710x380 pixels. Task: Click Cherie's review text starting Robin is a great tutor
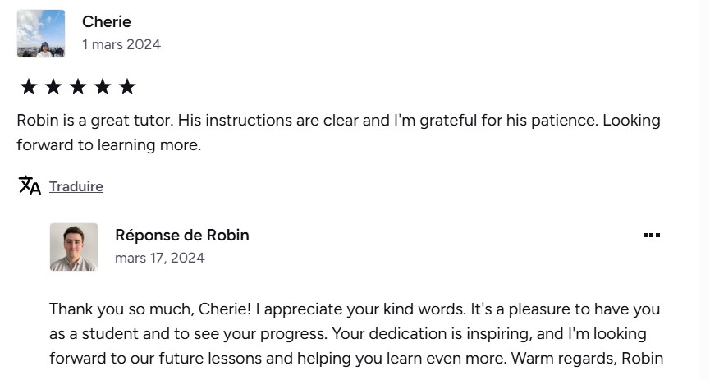tap(339, 132)
